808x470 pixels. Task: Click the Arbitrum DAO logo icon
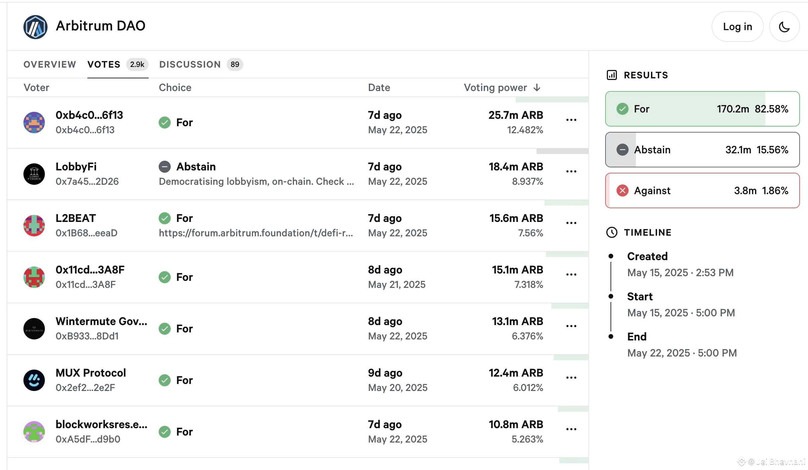click(x=35, y=27)
